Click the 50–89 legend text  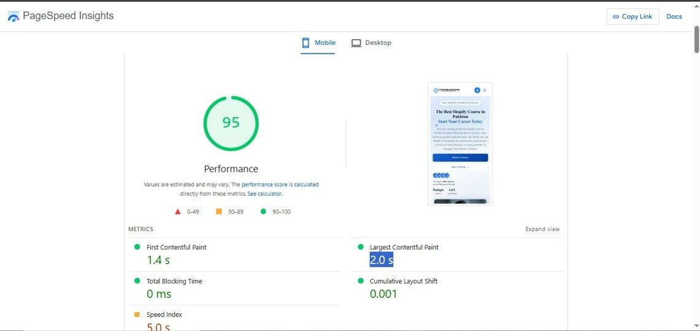[x=236, y=212]
